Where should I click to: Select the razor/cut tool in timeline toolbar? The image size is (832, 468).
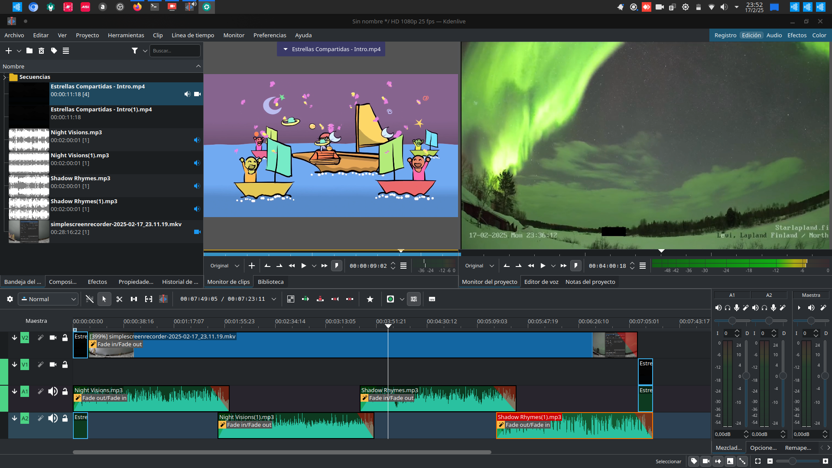tap(120, 299)
